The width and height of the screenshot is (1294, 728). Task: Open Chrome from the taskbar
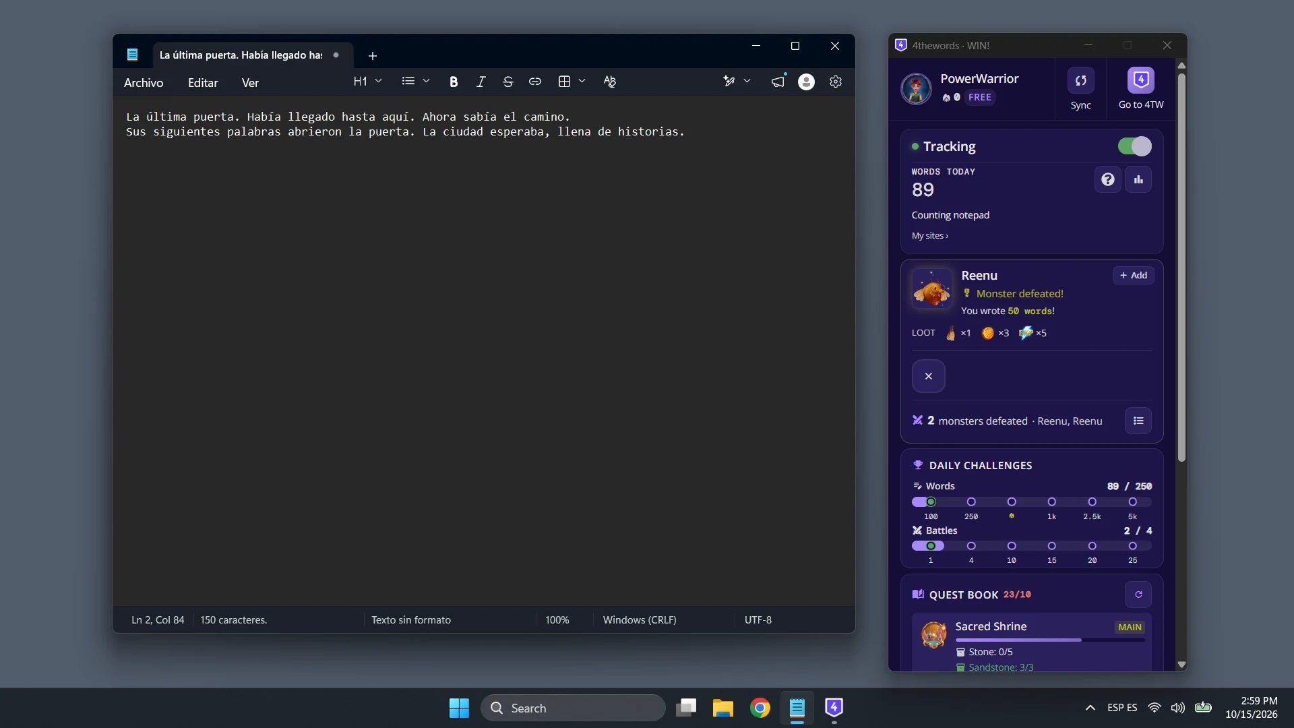[x=760, y=708]
